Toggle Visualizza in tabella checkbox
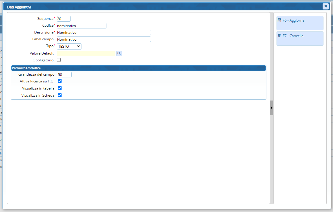This screenshot has height=212, width=333. pos(59,88)
